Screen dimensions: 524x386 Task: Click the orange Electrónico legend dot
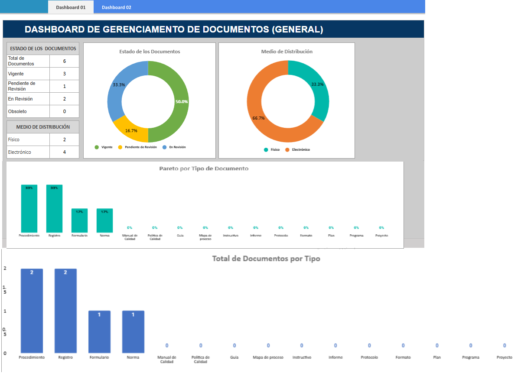click(287, 150)
